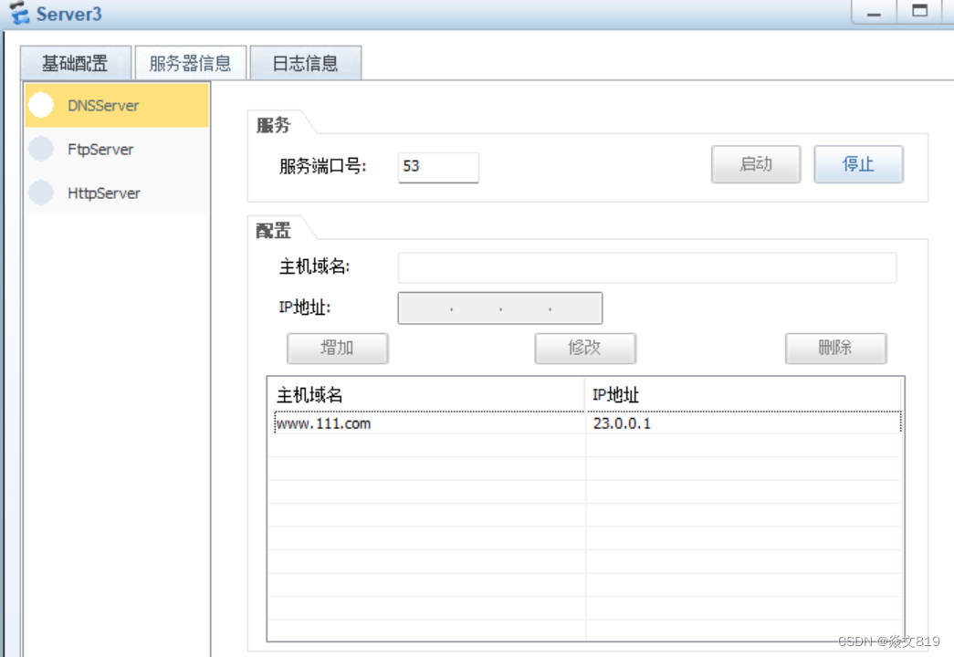The height and width of the screenshot is (657, 954).
Task: Select the FtpServer status circle icon
Action: (41, 149)
